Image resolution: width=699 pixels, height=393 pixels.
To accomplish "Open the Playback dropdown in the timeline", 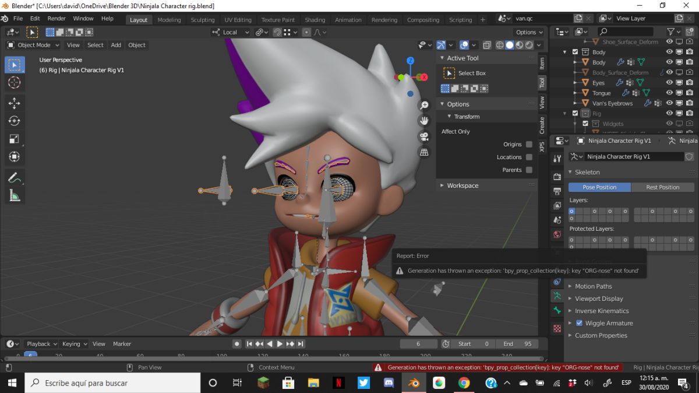I will coord(41,344).
